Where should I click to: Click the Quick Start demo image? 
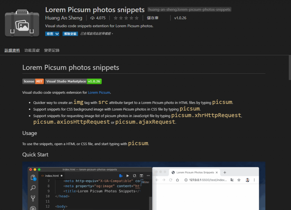pyautogui.click(x=144, y=186)
